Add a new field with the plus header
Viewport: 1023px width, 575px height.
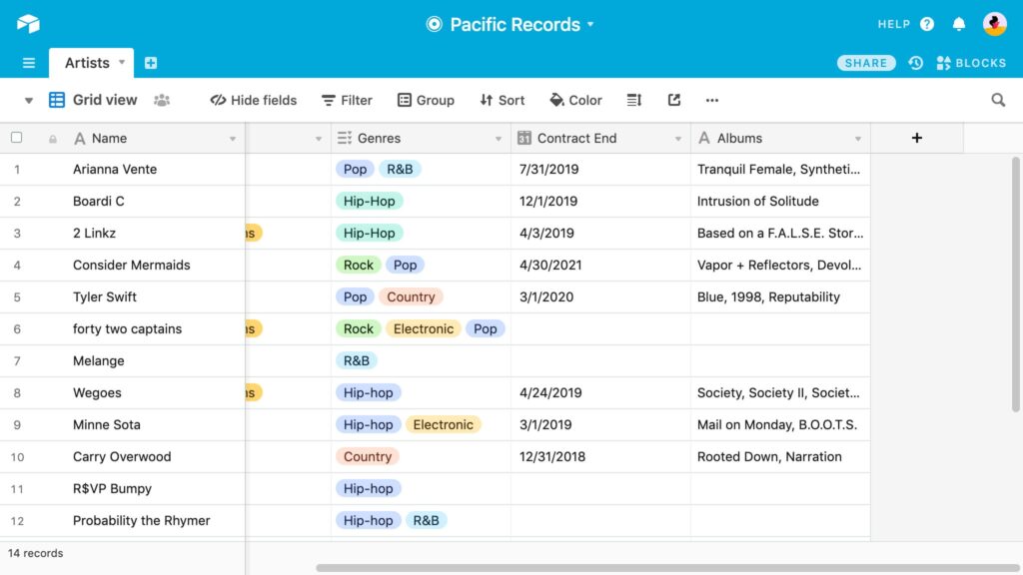tap(916, 138)
